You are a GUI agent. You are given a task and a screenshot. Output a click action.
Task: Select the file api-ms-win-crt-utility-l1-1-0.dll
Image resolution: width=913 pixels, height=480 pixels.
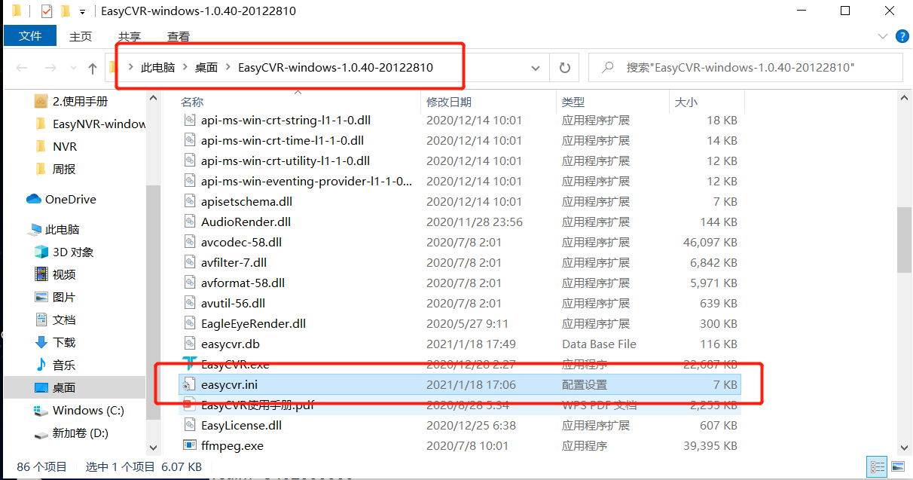coord(286,161)
